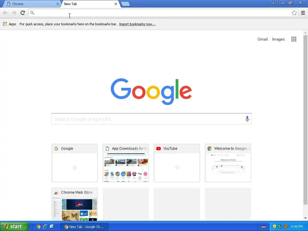Open the Gmail link
This screenshot has width=308, height=231.
(262, 39)
